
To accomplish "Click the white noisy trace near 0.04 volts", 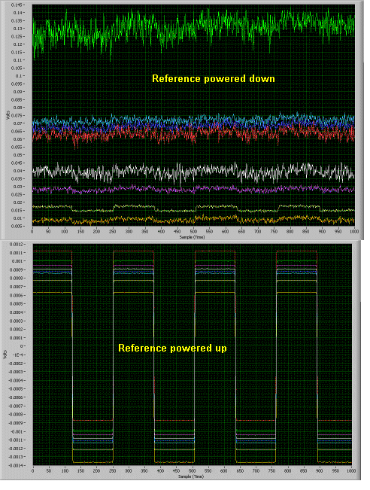I will [x=193, y=172].
